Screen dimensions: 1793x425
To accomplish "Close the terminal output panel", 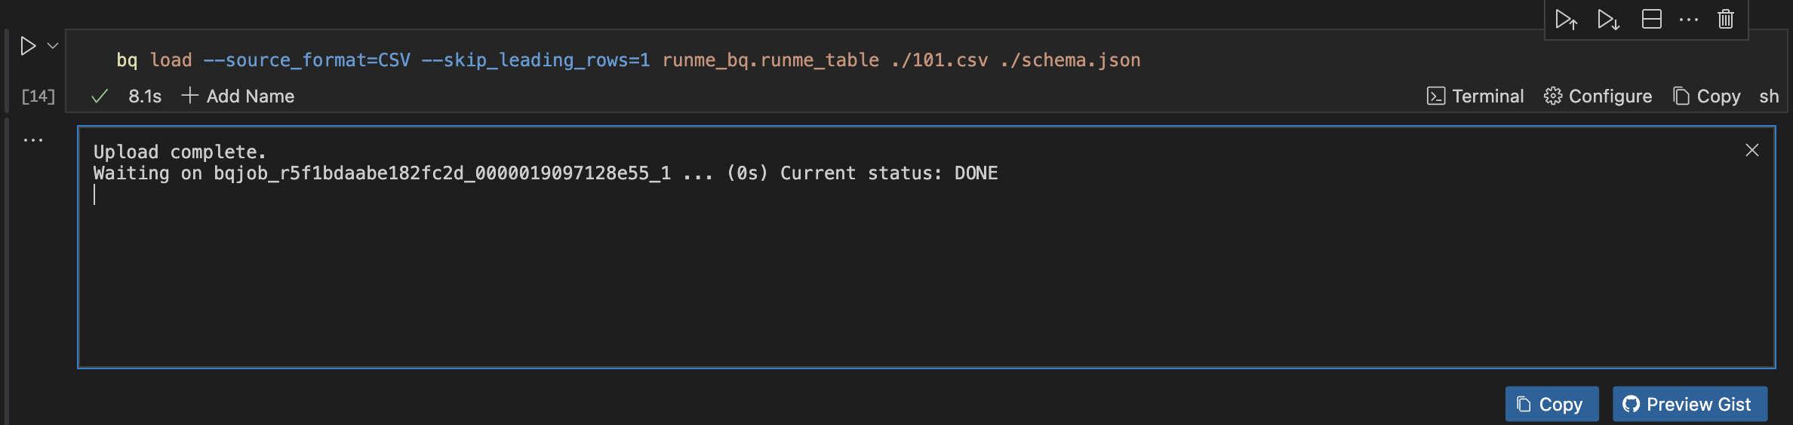I will click(1752, 150).
